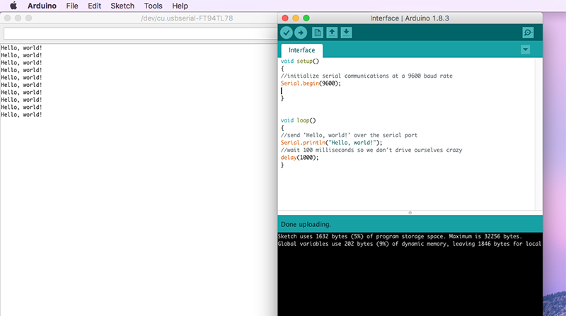Minimize the Arduino Interface window
566x316 pixels.
pyautogui.click(x=296, y=18)
